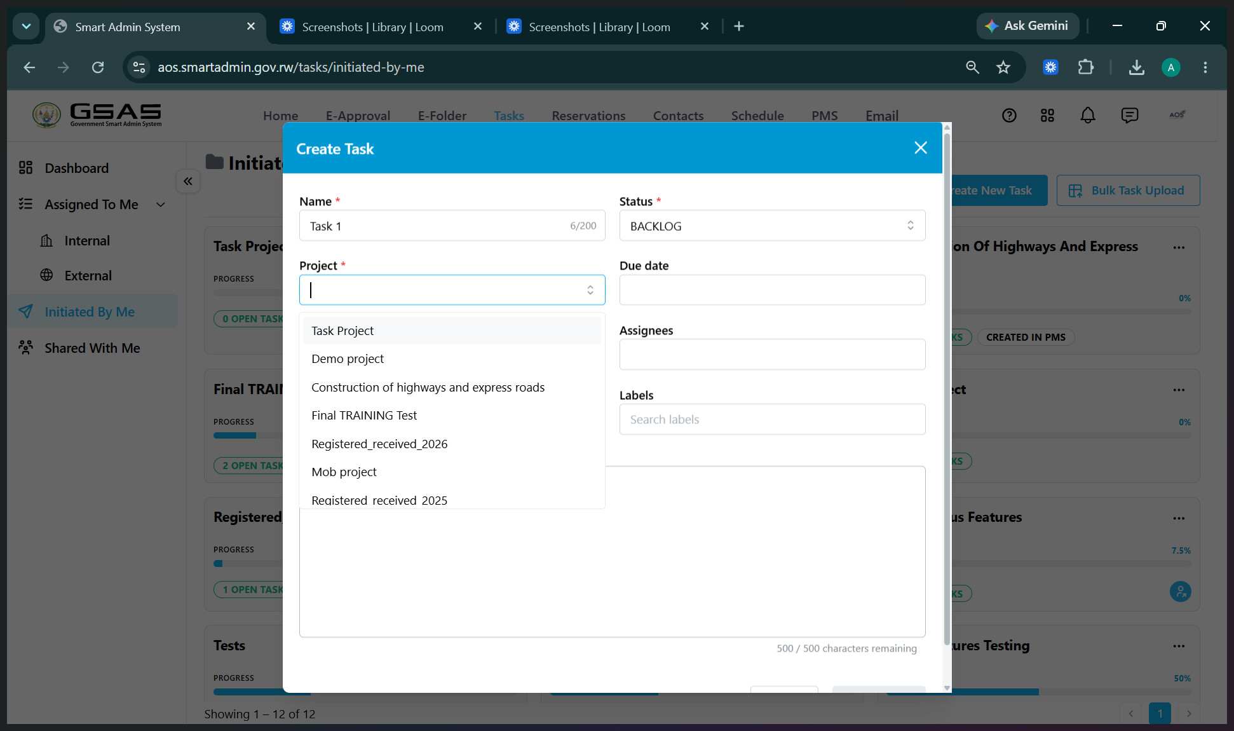The width and height of the screenshot is (1234, 731).
Task: Open the chat messages icon
Action: point(1129,115)
